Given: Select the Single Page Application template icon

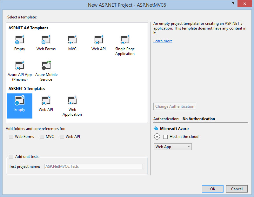Looking at the screenshot, I should click(125, 40).
